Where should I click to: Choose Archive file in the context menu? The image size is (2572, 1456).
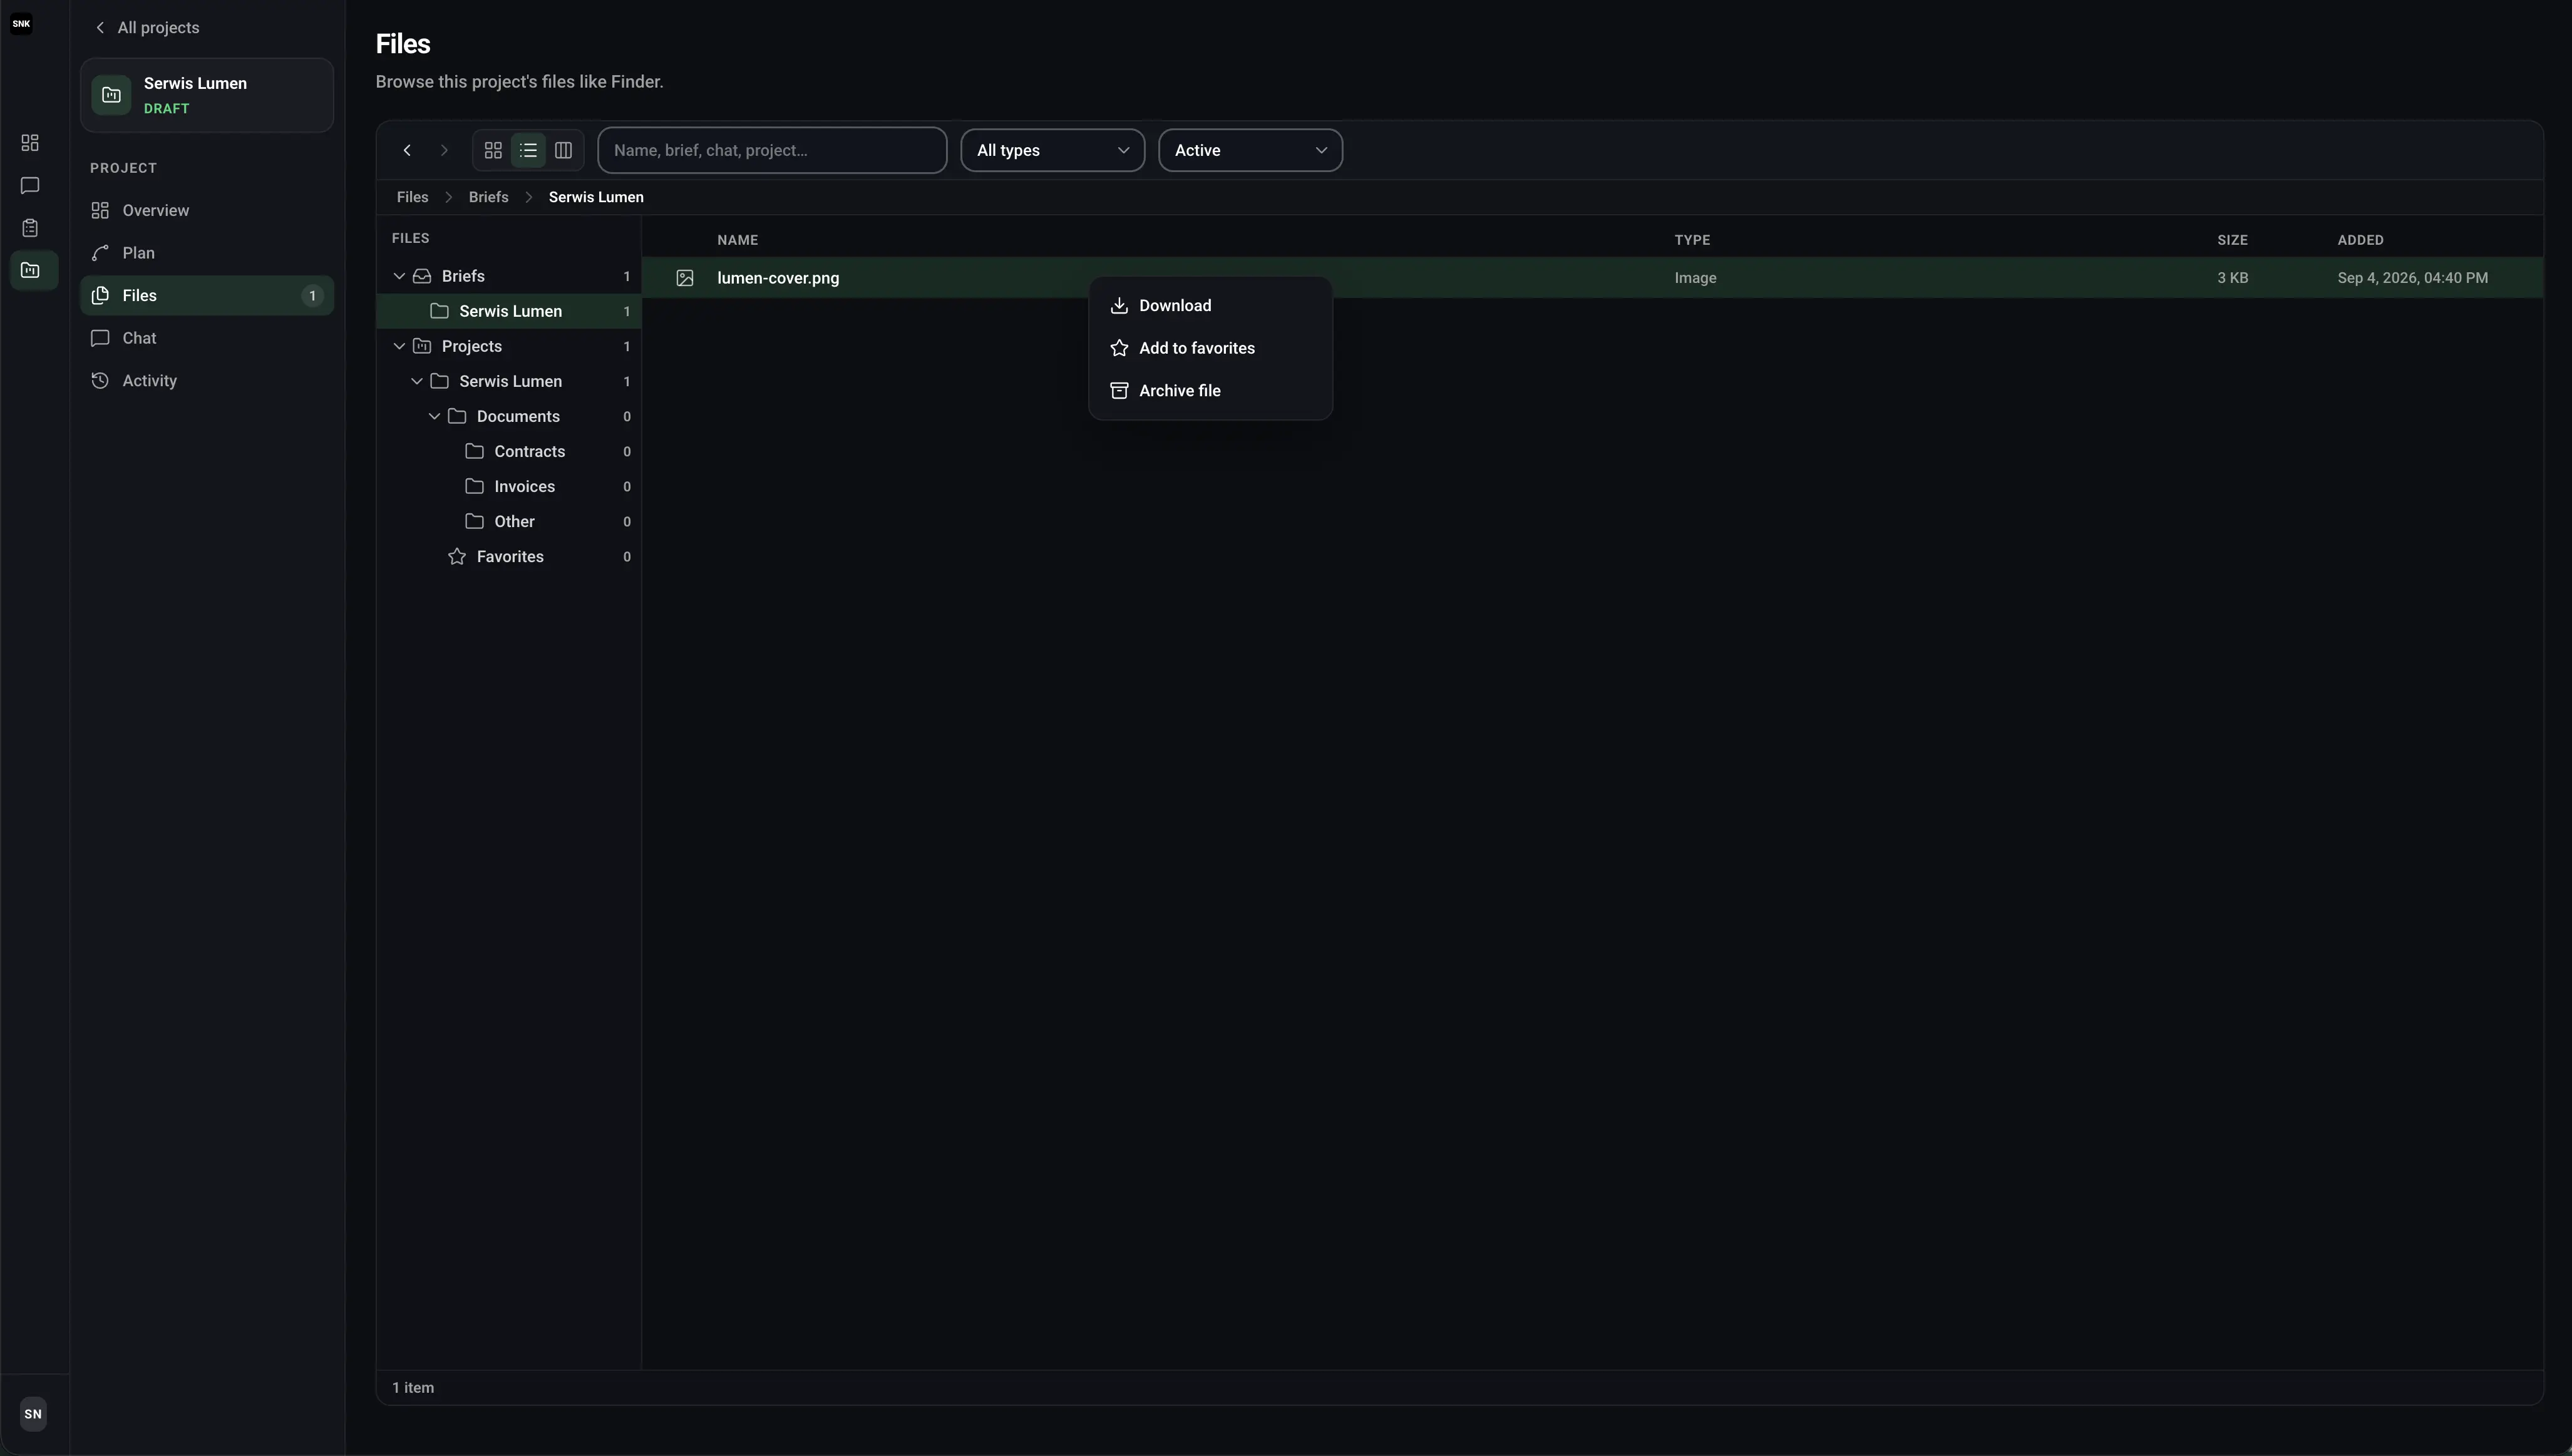[1210, 391]
